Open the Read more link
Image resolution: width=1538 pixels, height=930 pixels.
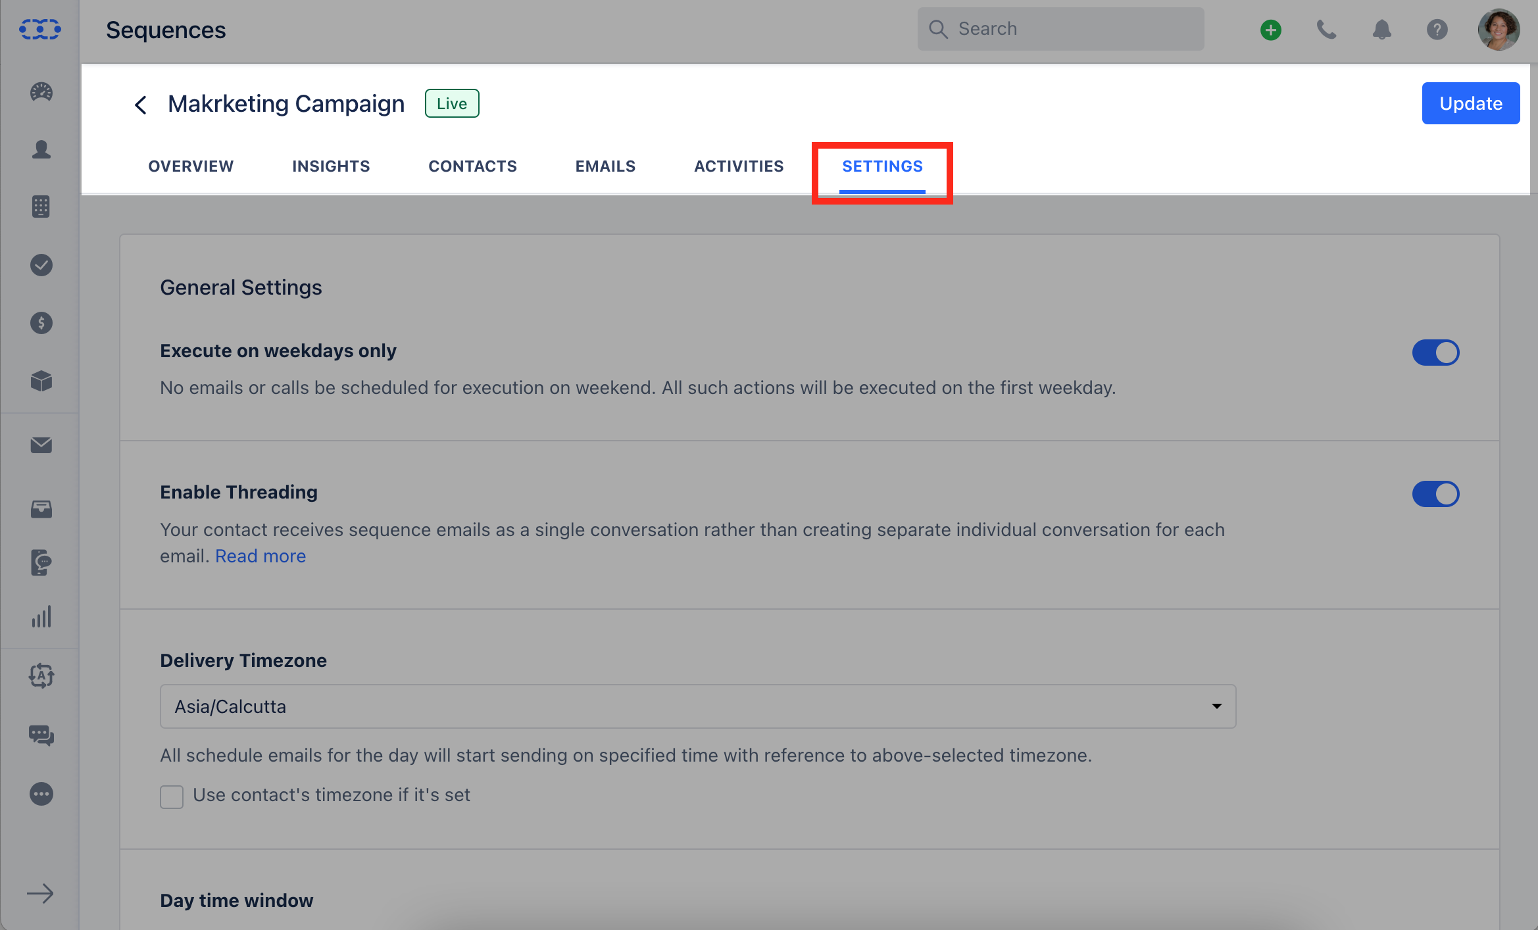[260, 556]
